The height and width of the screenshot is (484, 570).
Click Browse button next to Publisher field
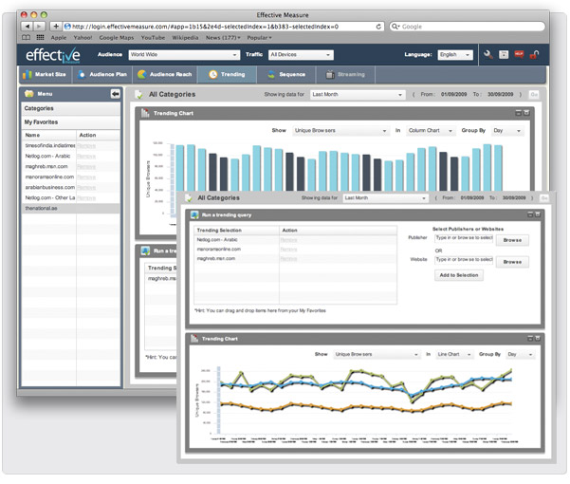click(511, 240)
